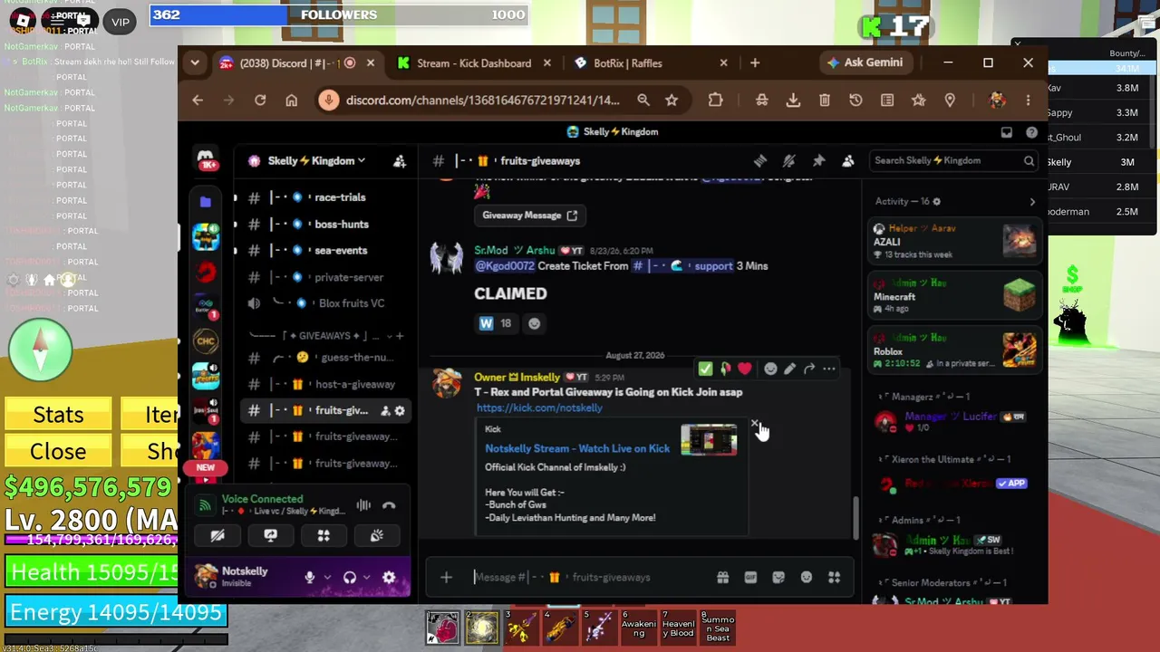This screenshot has height=652, width=1160.
Task: Open the kick.com/notskelly link
Action: [539, 407]
